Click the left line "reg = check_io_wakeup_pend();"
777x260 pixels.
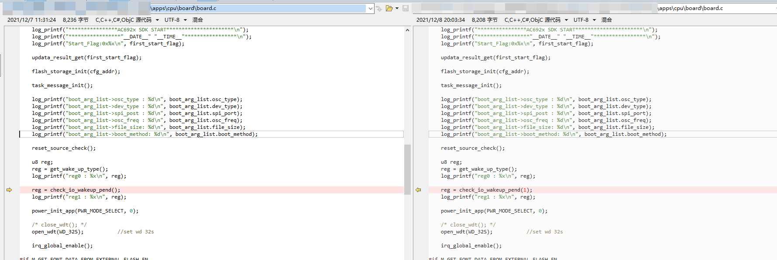point(76,190)
